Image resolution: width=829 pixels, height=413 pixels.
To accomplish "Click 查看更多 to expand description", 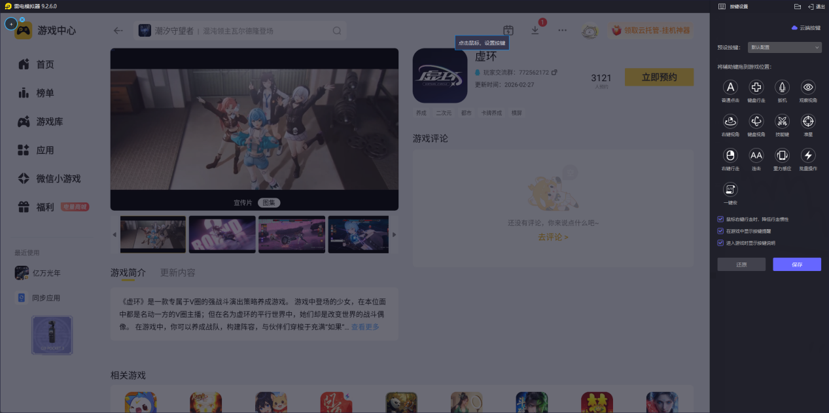I will tap(365, 327).
